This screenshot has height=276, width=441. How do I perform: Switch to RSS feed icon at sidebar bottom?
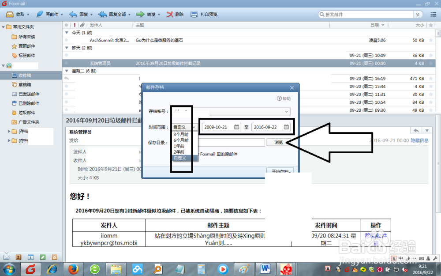[55, 257]
